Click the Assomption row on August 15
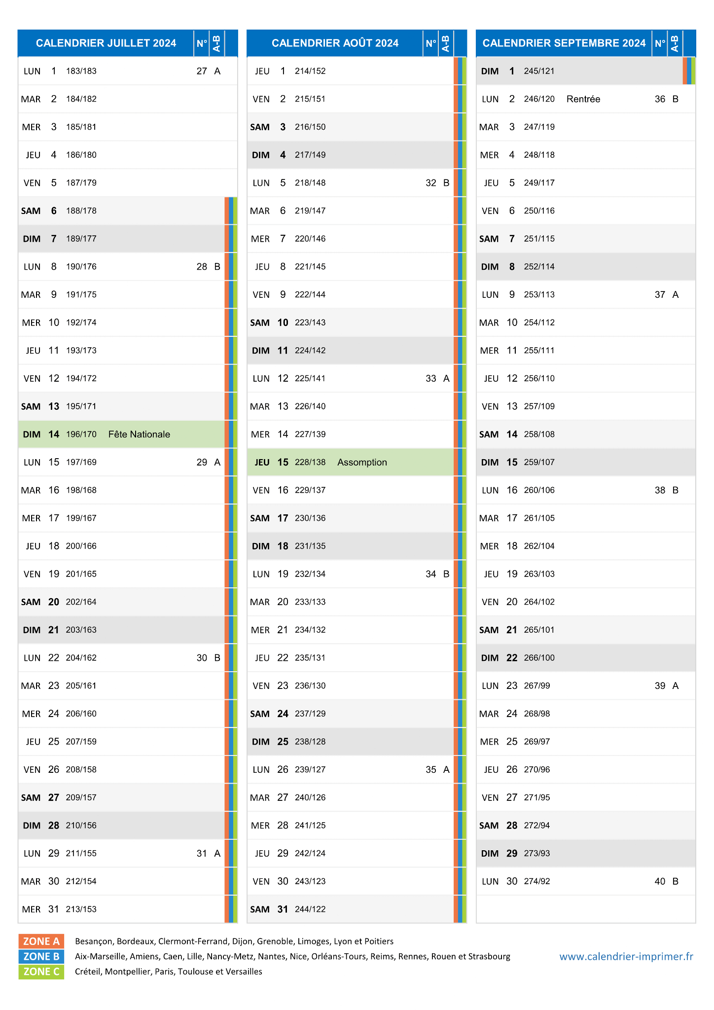 click(x=350, y=462)
